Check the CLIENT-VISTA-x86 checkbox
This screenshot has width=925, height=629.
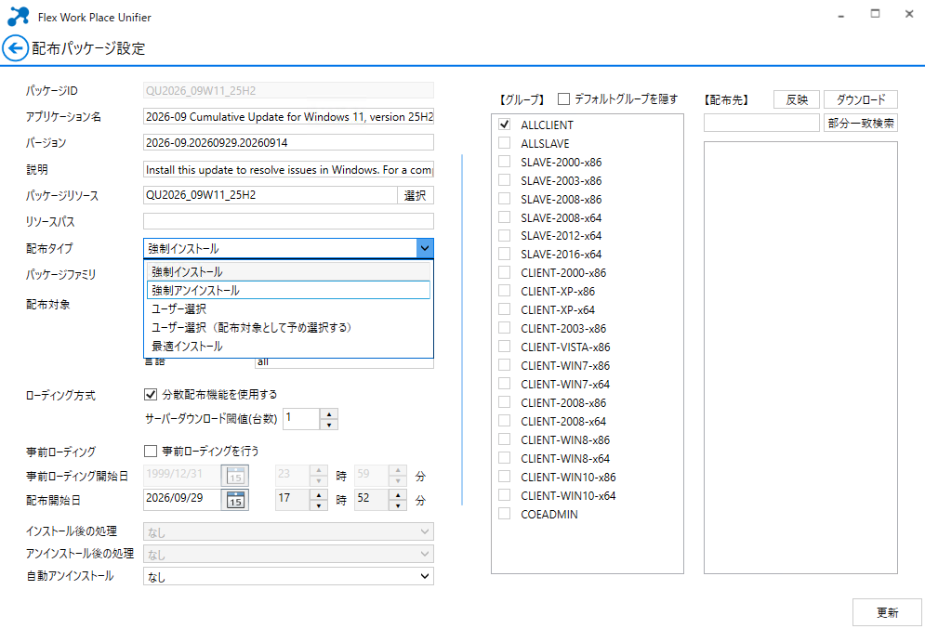tap(505, 347)
